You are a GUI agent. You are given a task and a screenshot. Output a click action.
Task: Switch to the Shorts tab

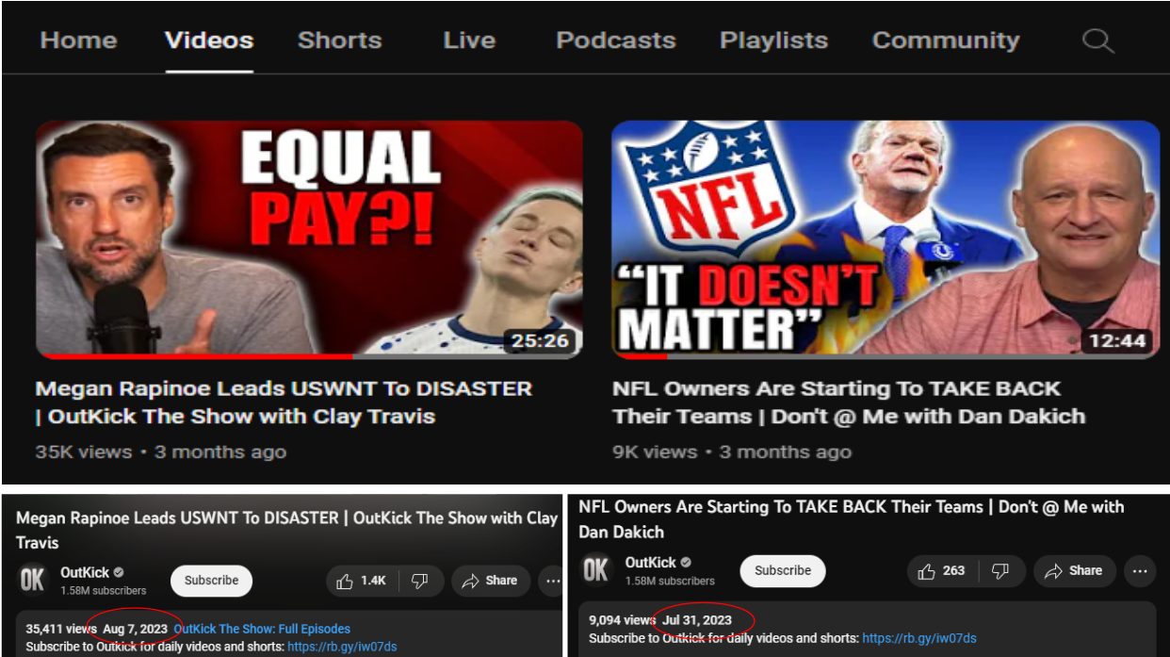(x=339, y=41)
